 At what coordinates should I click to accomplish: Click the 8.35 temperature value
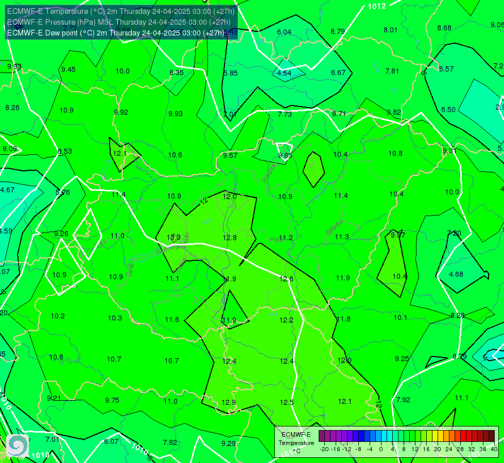tap(177, 73)
